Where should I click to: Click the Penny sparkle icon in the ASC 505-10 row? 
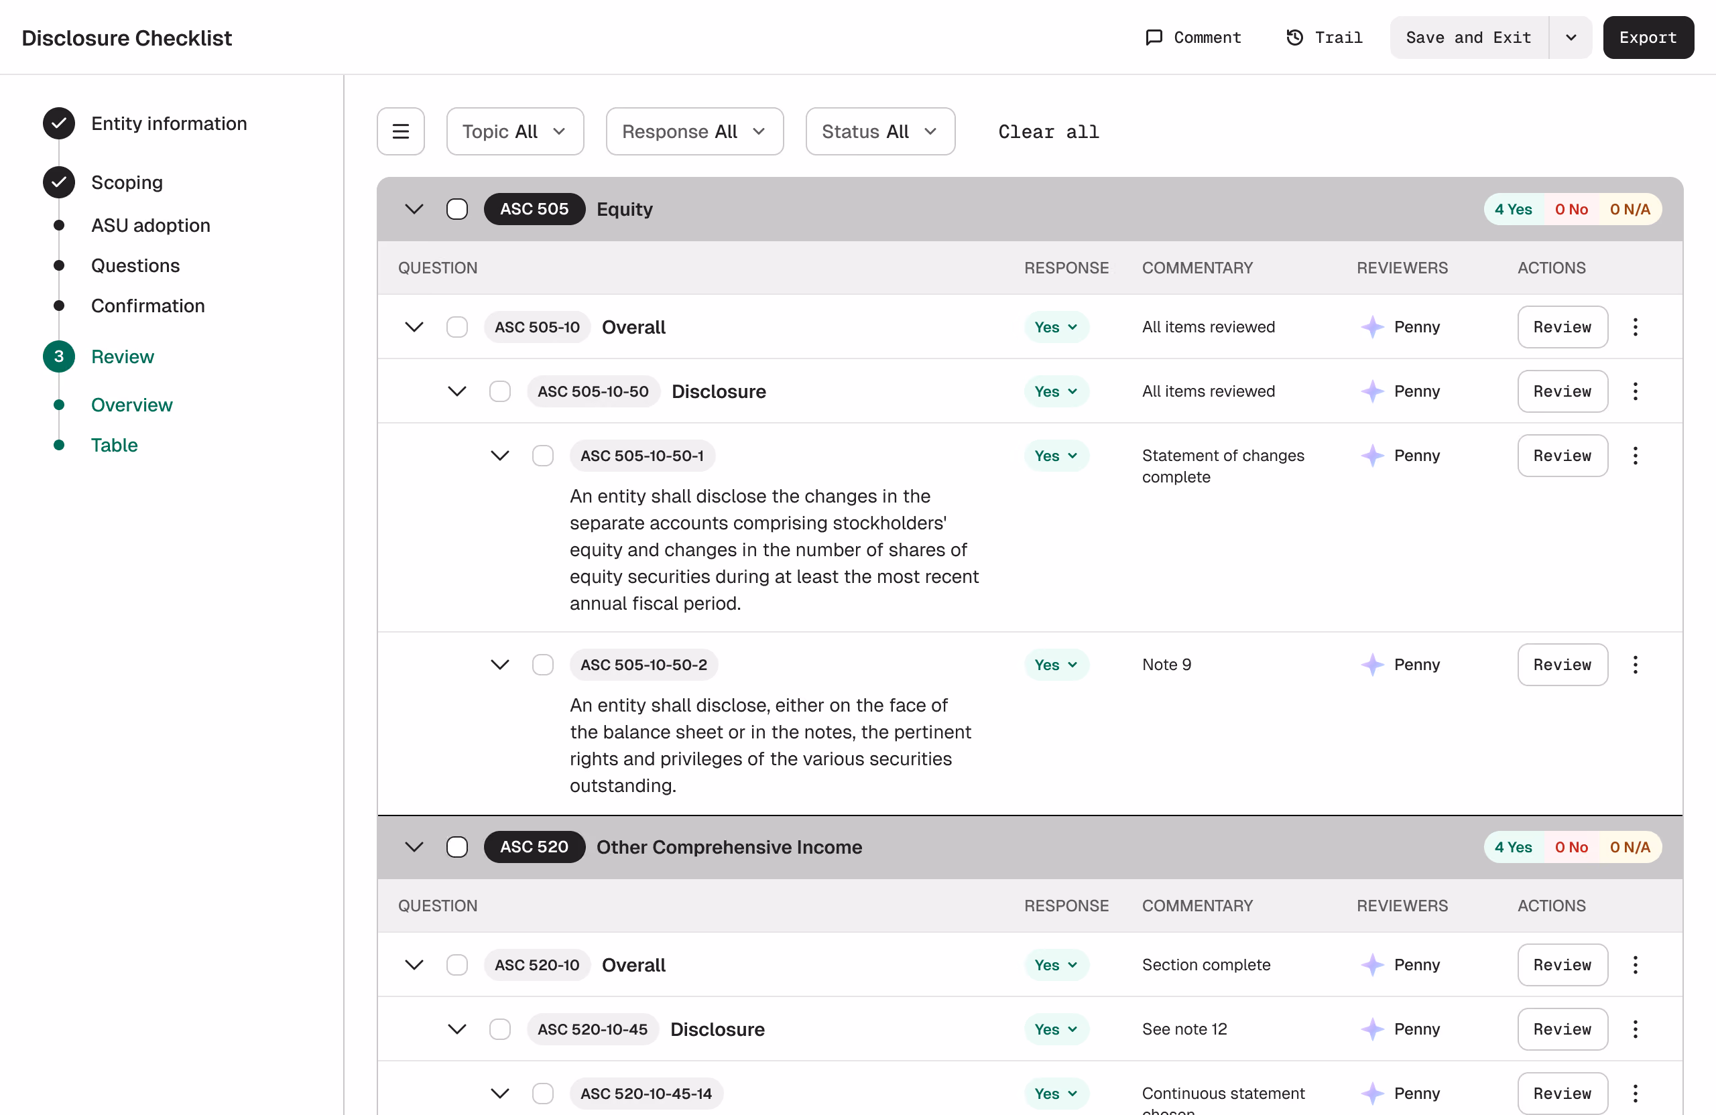[x=1372, y=327]
